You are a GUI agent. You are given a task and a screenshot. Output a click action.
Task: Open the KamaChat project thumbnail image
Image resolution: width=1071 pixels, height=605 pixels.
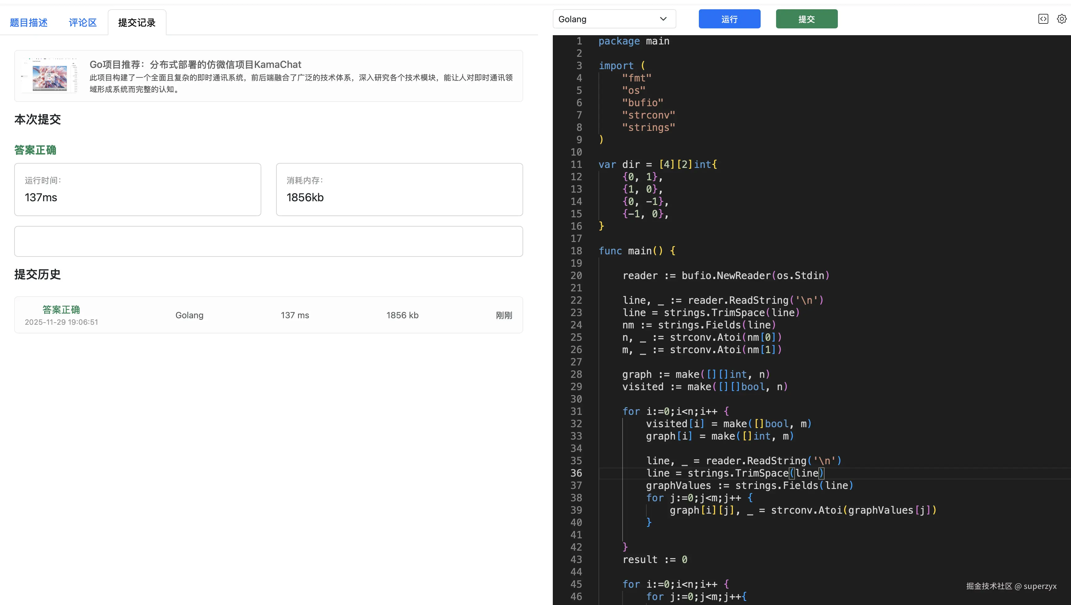coord(49,76)
